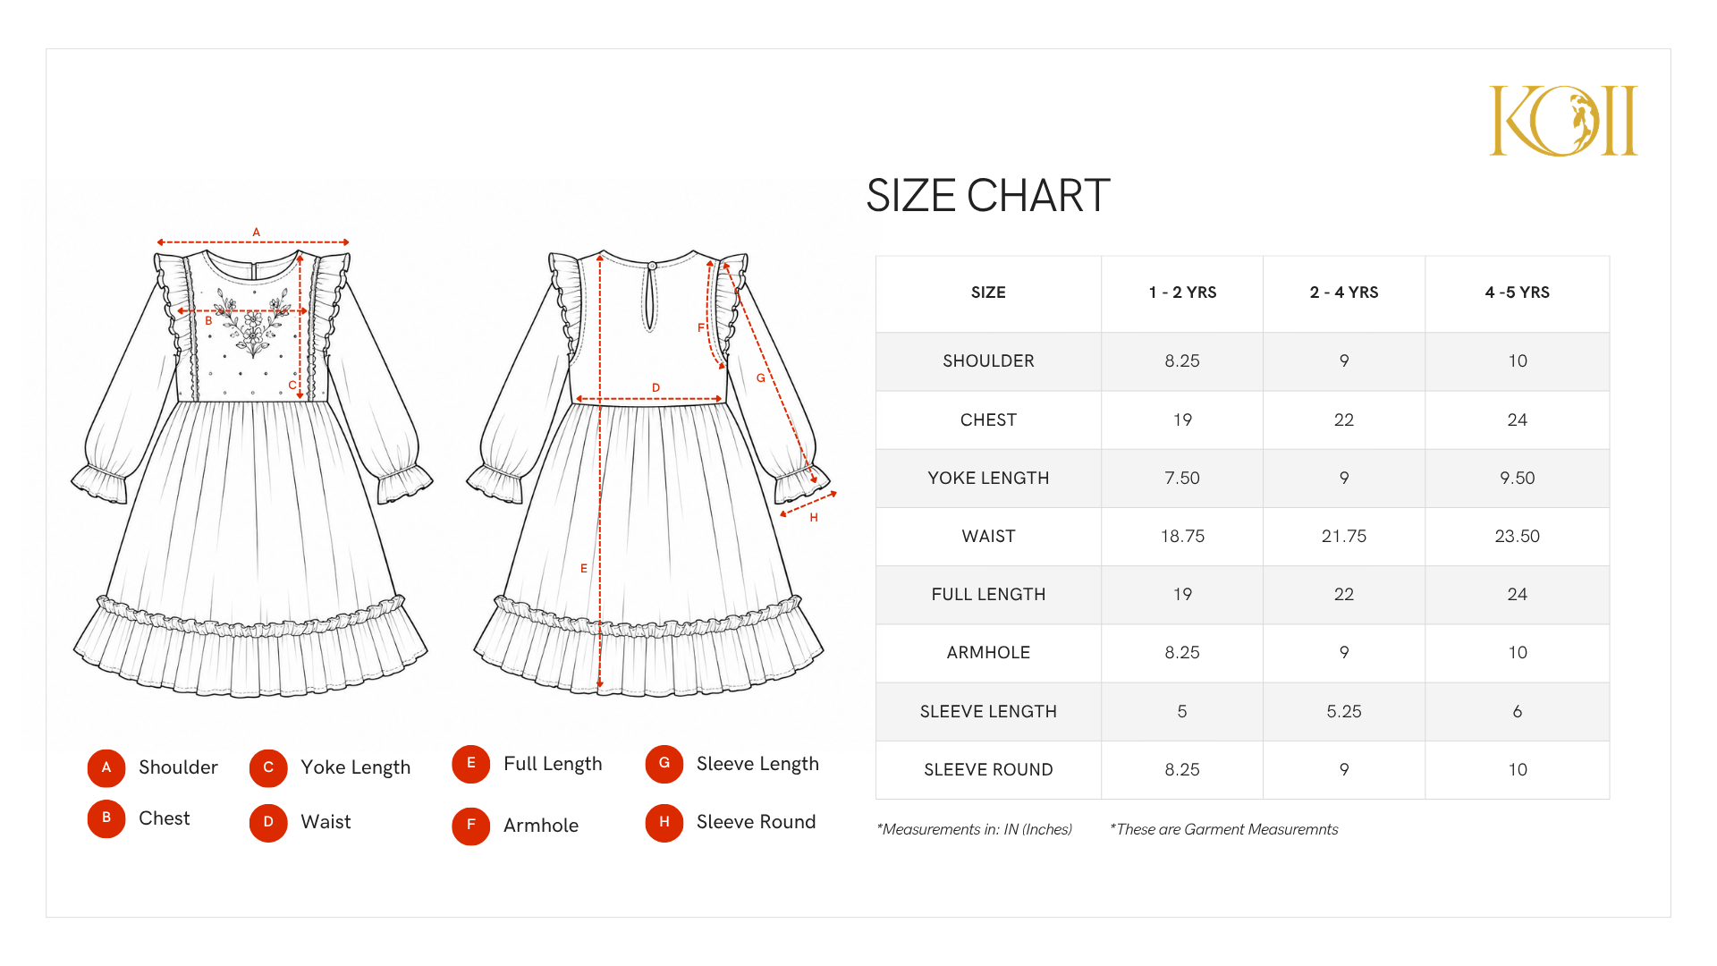This screenshot has width=1717, height=966.
Task: Click the red E Full Length badge
Action: pos(471,764)
